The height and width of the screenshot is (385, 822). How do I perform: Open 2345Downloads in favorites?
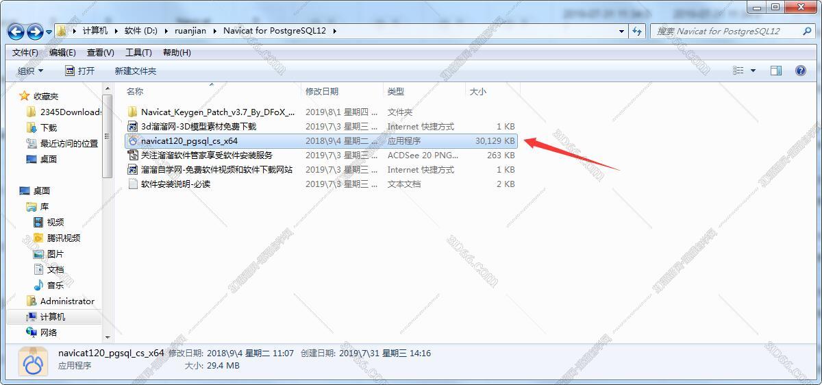[x=71, y=112]
